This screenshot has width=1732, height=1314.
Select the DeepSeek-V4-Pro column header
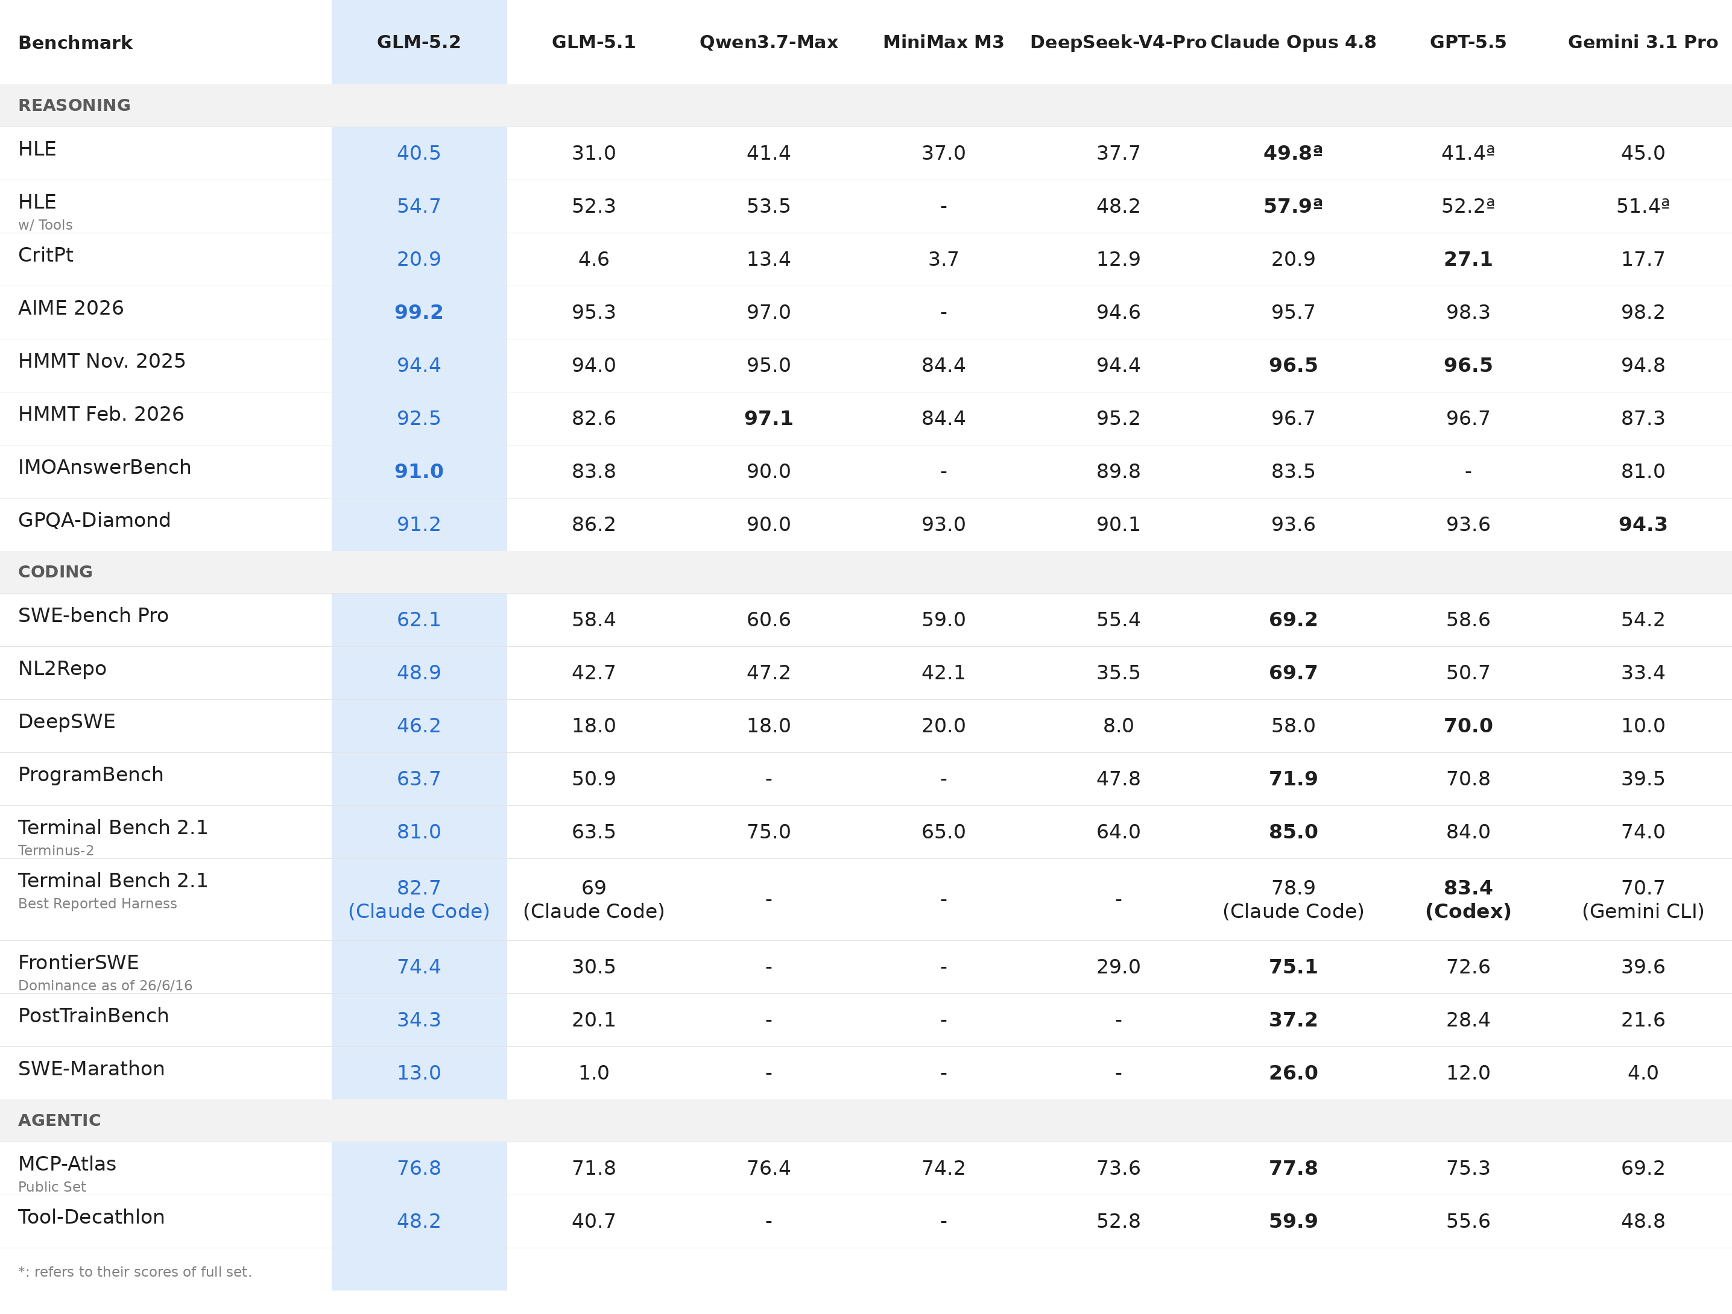[1118, 42]
